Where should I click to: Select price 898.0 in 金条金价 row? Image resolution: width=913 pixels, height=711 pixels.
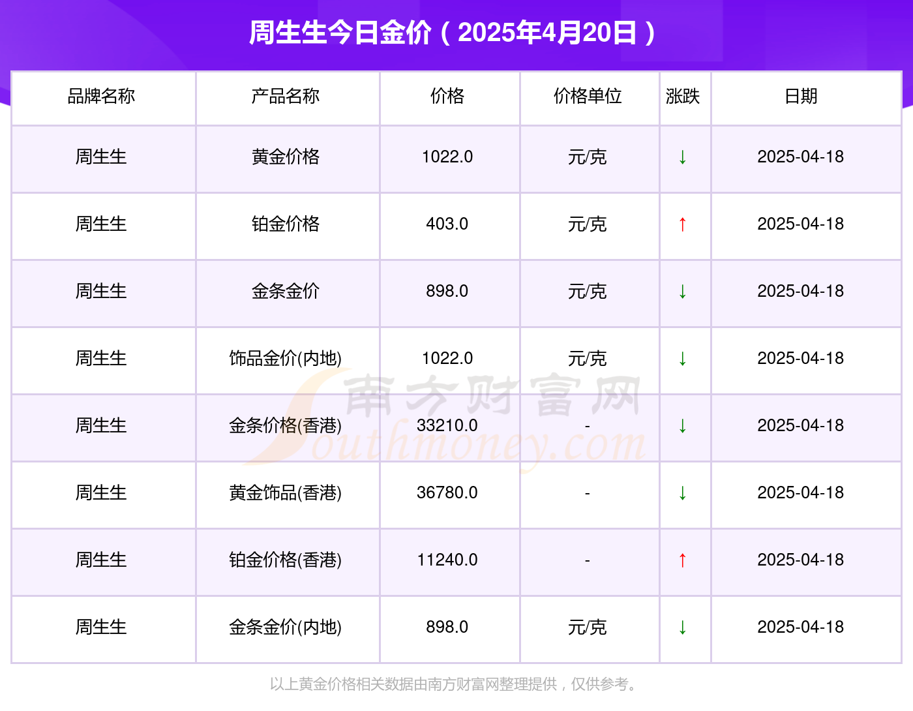coord(447,292)
